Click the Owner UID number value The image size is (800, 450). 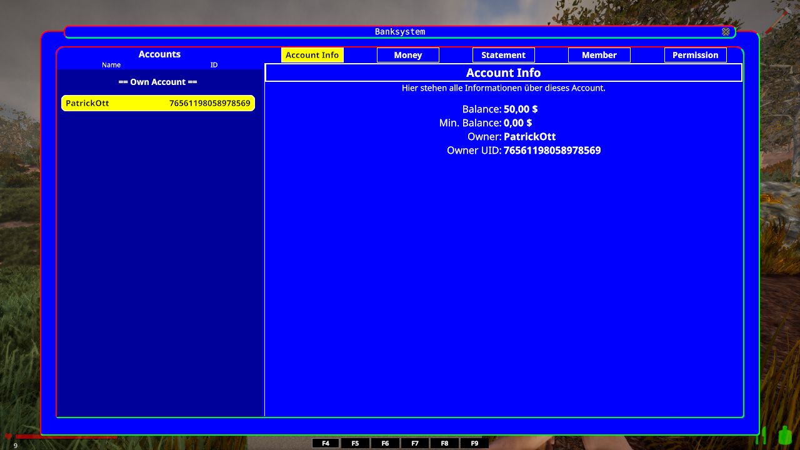click(552, 151)
